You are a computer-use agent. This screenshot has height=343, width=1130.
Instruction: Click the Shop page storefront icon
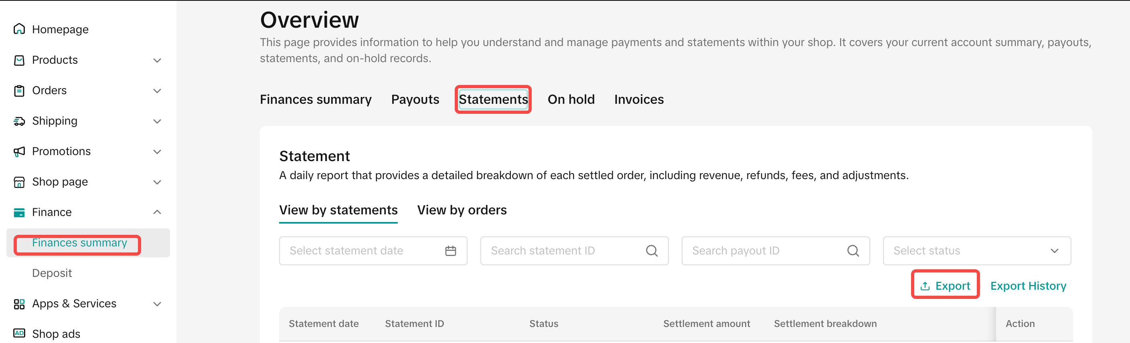point(19,182)
